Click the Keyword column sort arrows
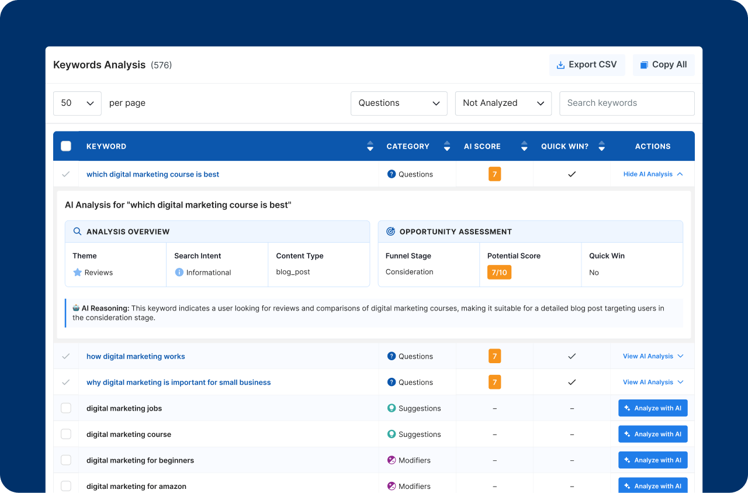748x493 pixels. coord(370,146)
